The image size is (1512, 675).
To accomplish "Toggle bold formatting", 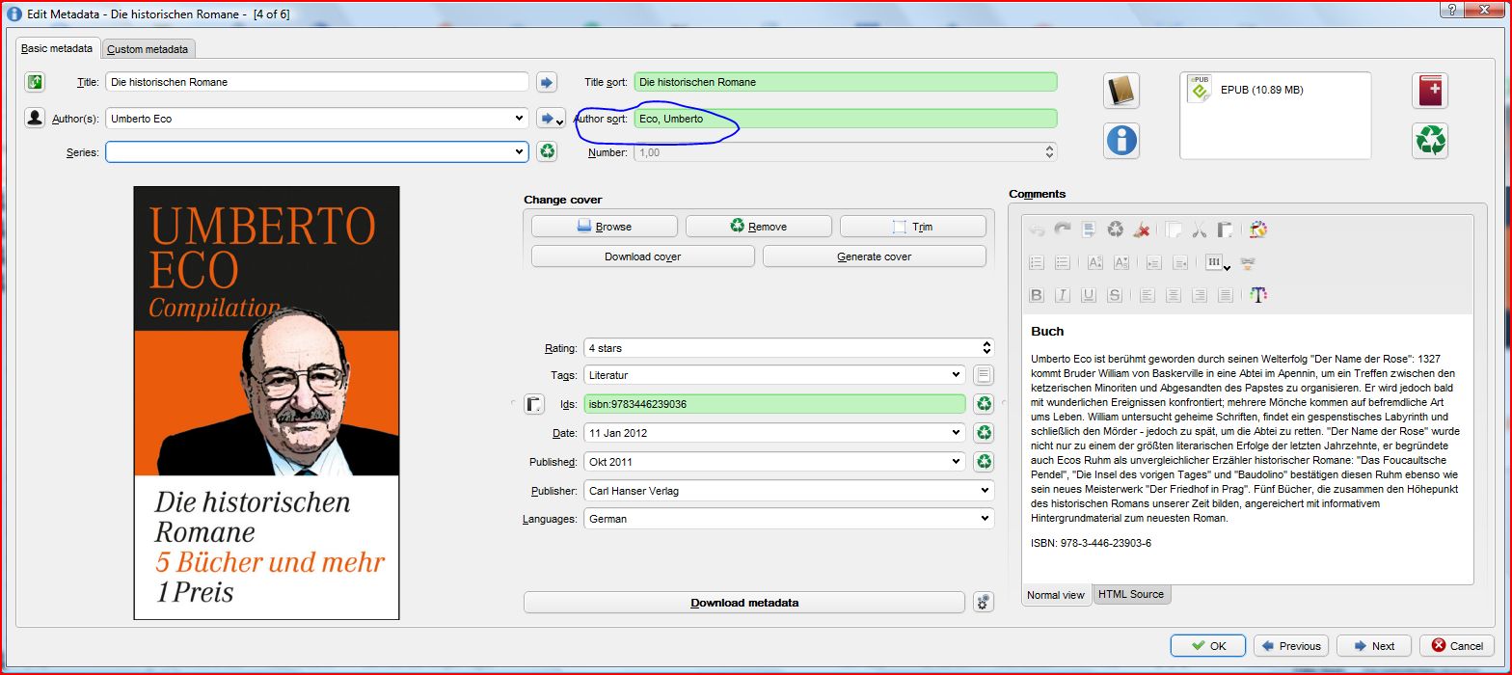I will 1037,295.
